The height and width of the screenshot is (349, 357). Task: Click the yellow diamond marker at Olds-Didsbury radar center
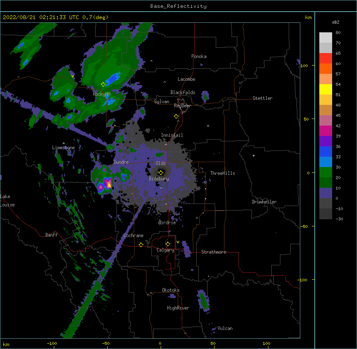click(x=161, y=172)
